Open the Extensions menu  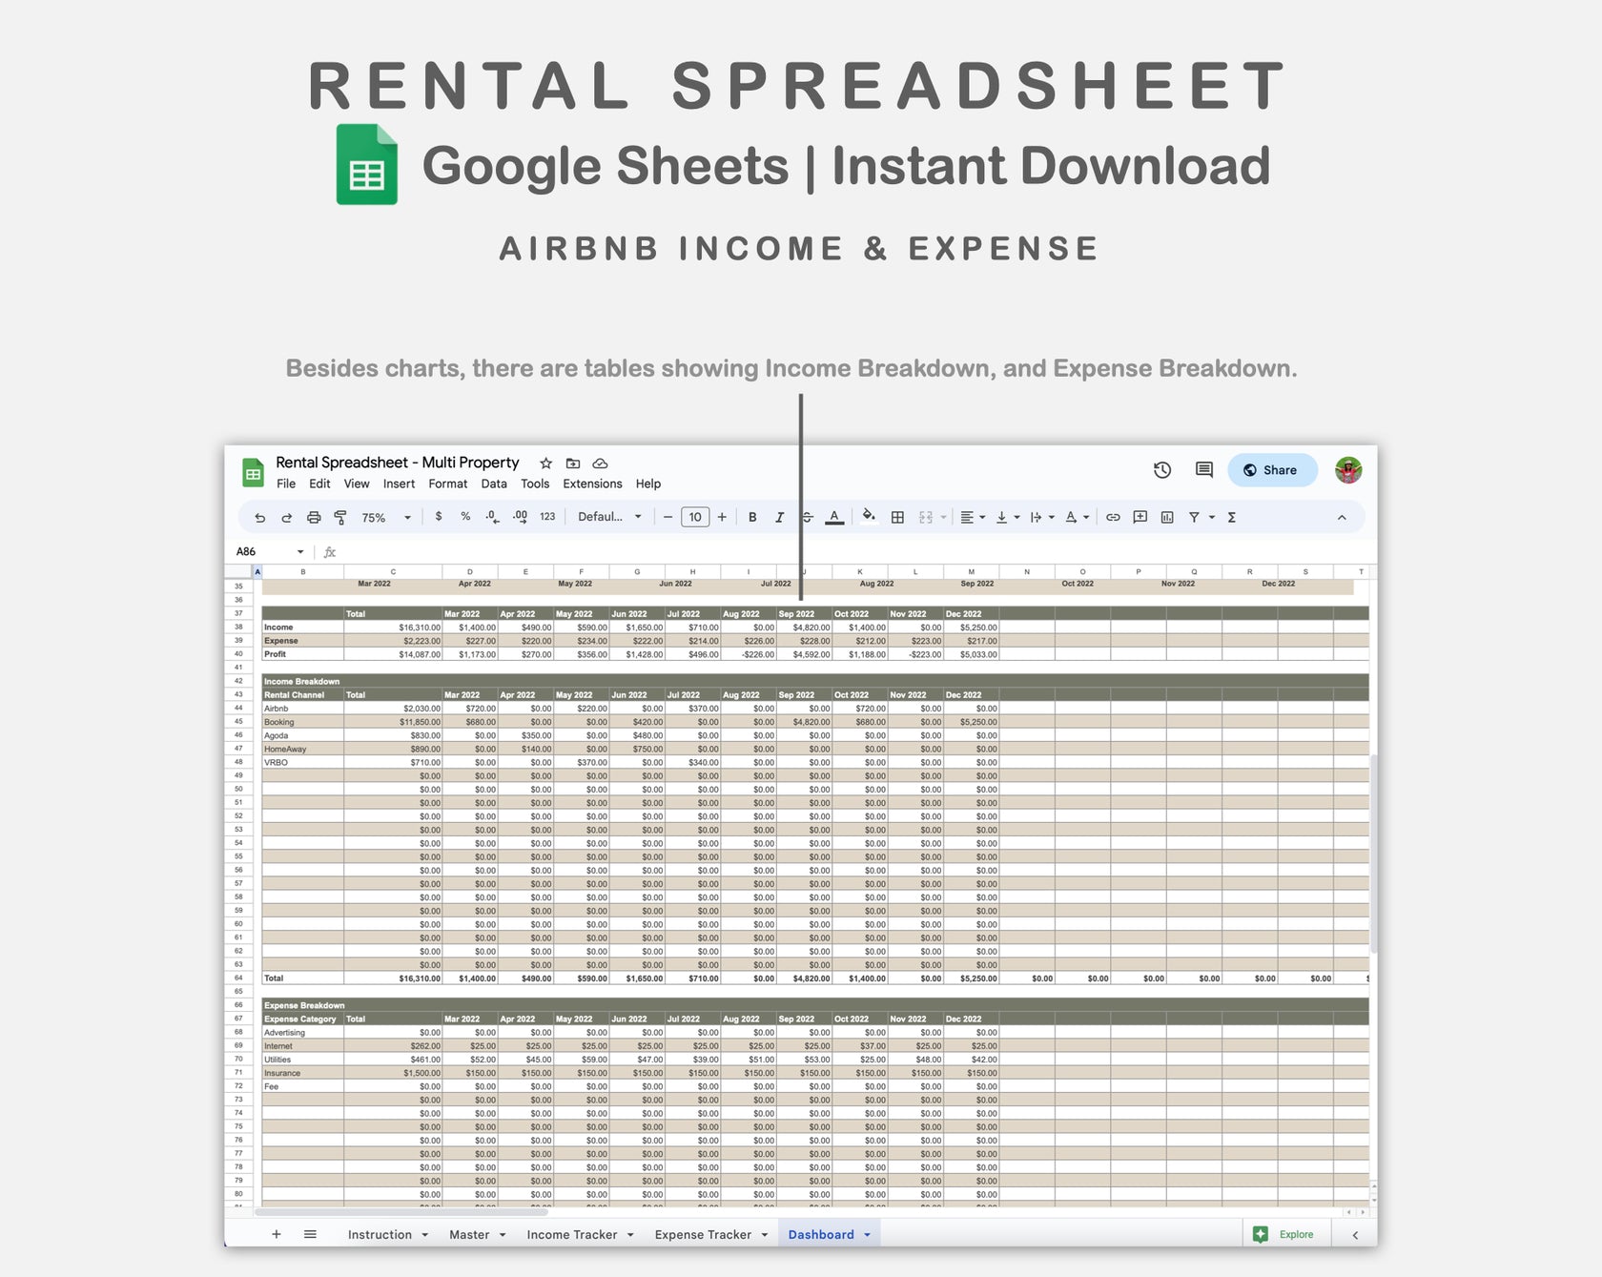[592, 484]
